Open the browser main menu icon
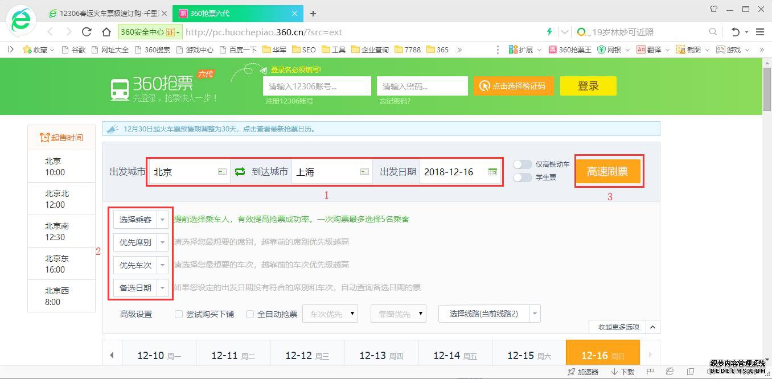This screenshot has height=379, width=772. (760, 32)
